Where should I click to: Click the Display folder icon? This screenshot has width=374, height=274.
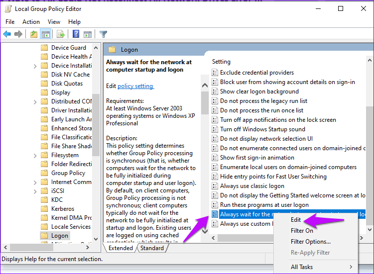click(x=44, y=92)
